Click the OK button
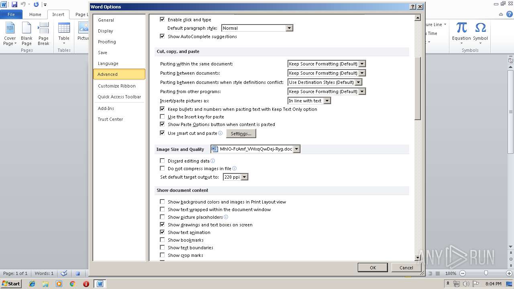This screenshot has width=514, height=289. click(373, 268)
